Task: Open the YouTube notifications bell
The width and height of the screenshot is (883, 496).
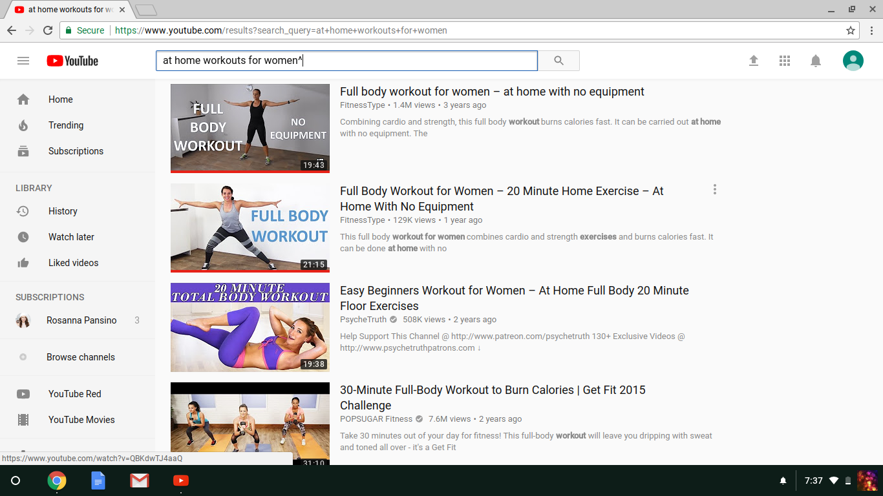Action: 816,61
